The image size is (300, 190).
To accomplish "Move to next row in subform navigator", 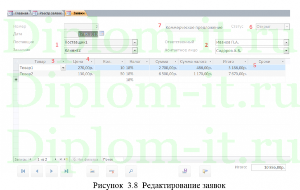I will (55, 159).
